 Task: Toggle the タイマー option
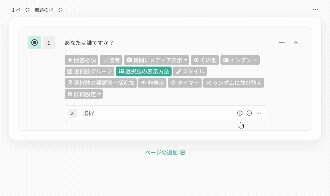[185, 83]
